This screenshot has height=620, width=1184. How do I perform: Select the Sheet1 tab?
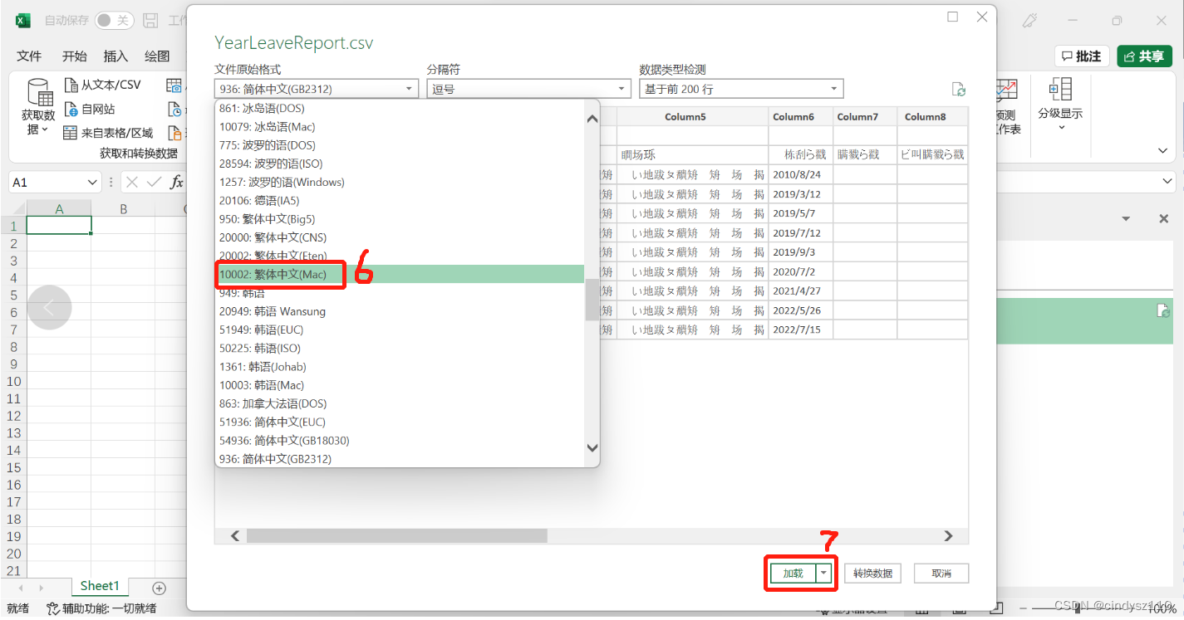99,586
